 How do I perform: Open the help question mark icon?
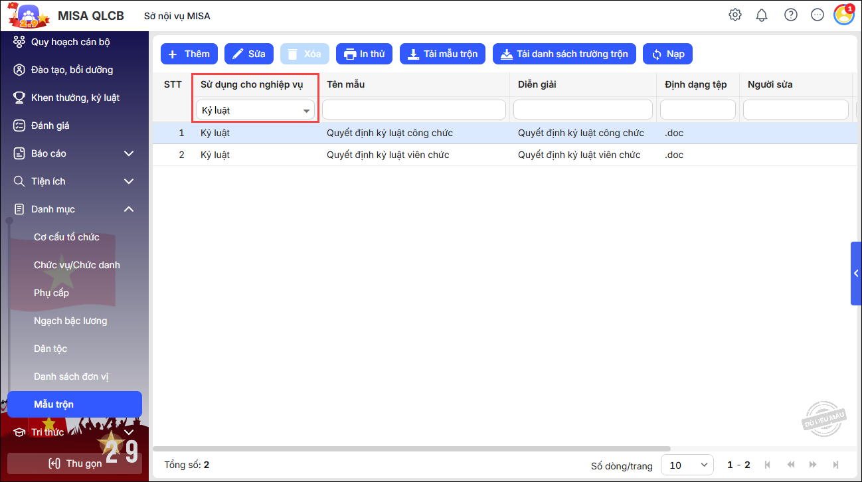tap(790, 15)
